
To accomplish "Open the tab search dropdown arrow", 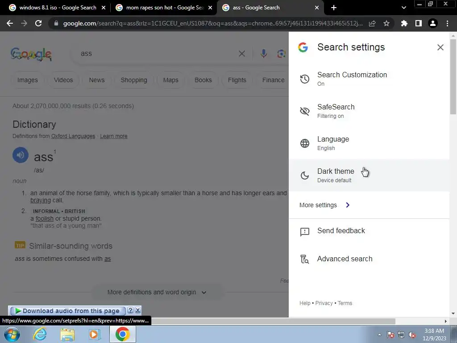I will pos(403,8).
